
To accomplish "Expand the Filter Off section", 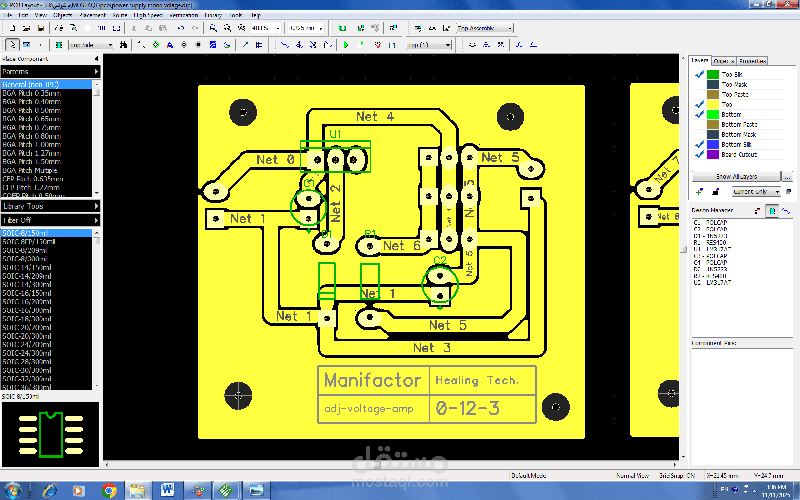I will (x=50, y=220).
